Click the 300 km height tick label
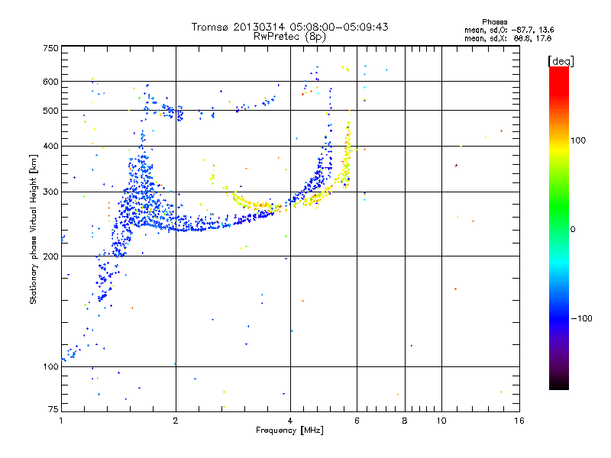The image size is (611, 458). tap(50, 192)
